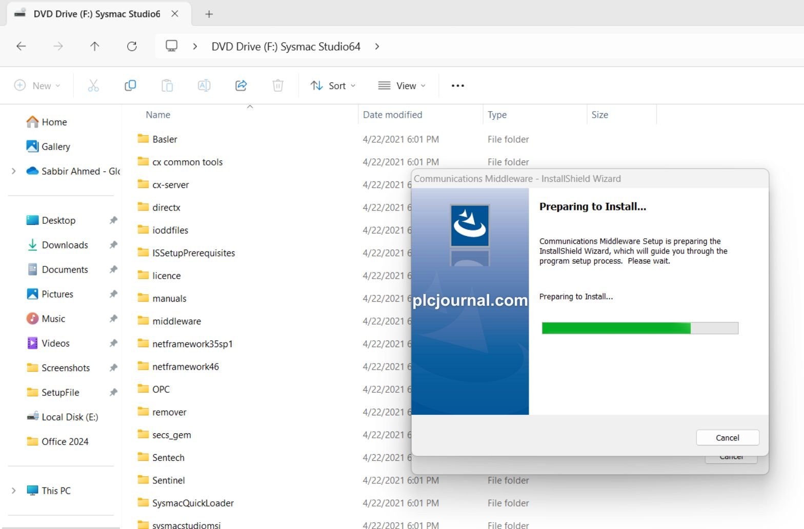
Task: Open Screenshots quick access folder
Action: coord(58,368)
